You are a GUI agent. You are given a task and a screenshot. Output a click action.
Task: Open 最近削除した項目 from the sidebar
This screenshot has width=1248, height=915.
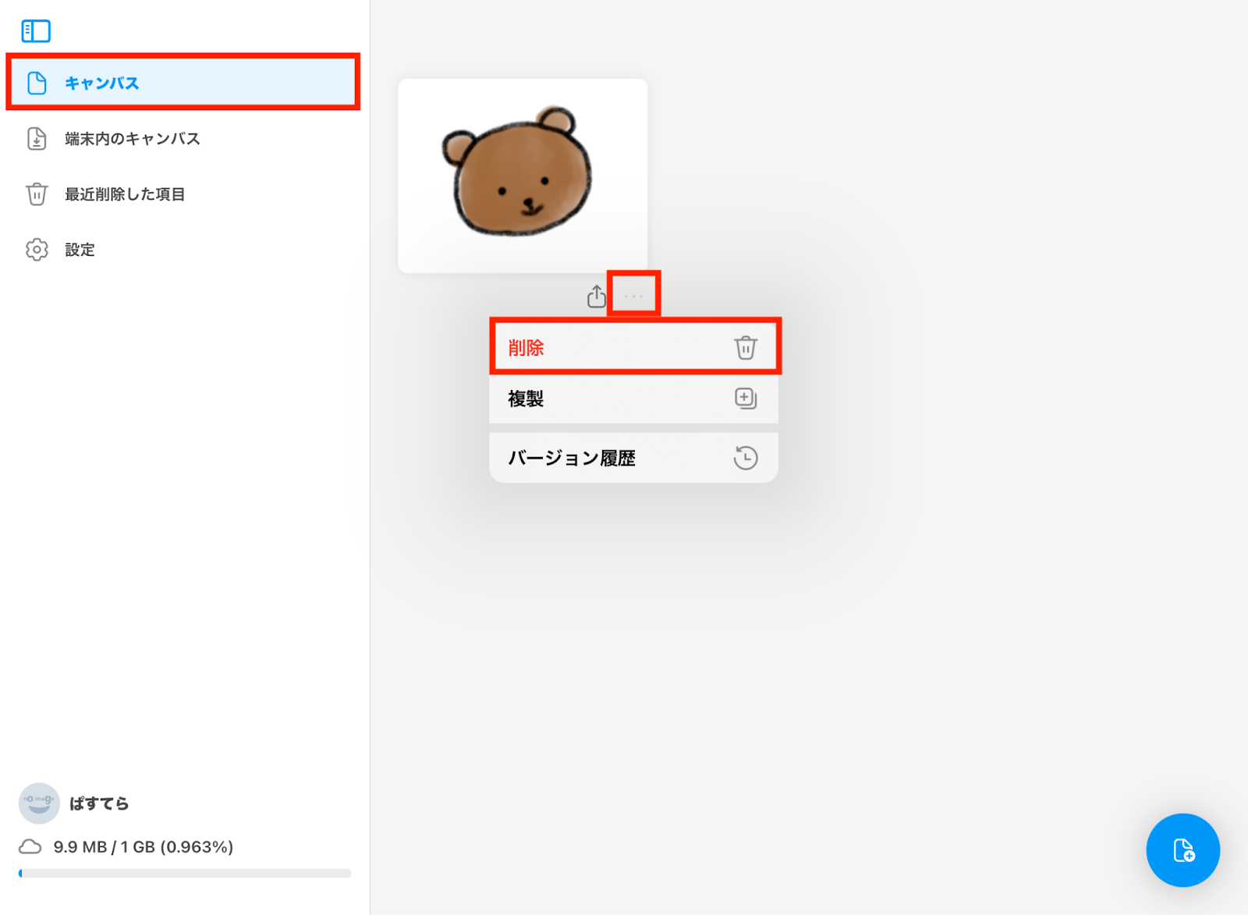(125, 194)
